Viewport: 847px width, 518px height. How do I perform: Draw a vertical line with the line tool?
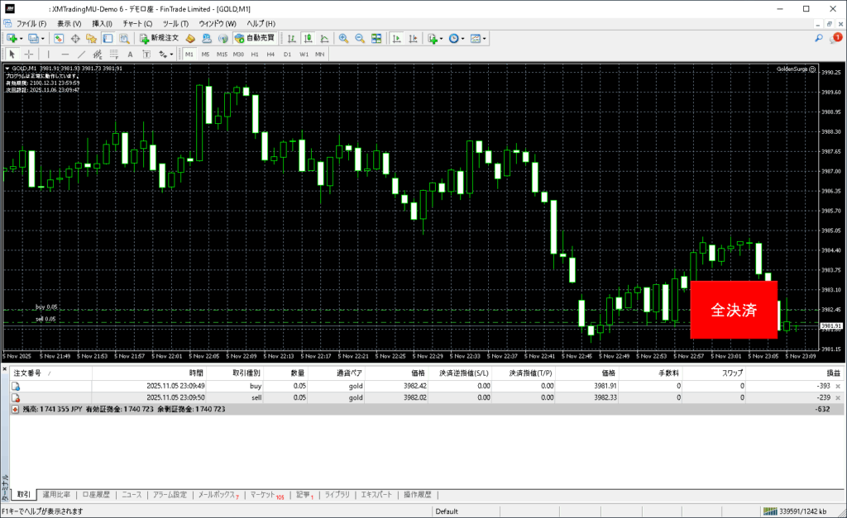coord(48,54)
